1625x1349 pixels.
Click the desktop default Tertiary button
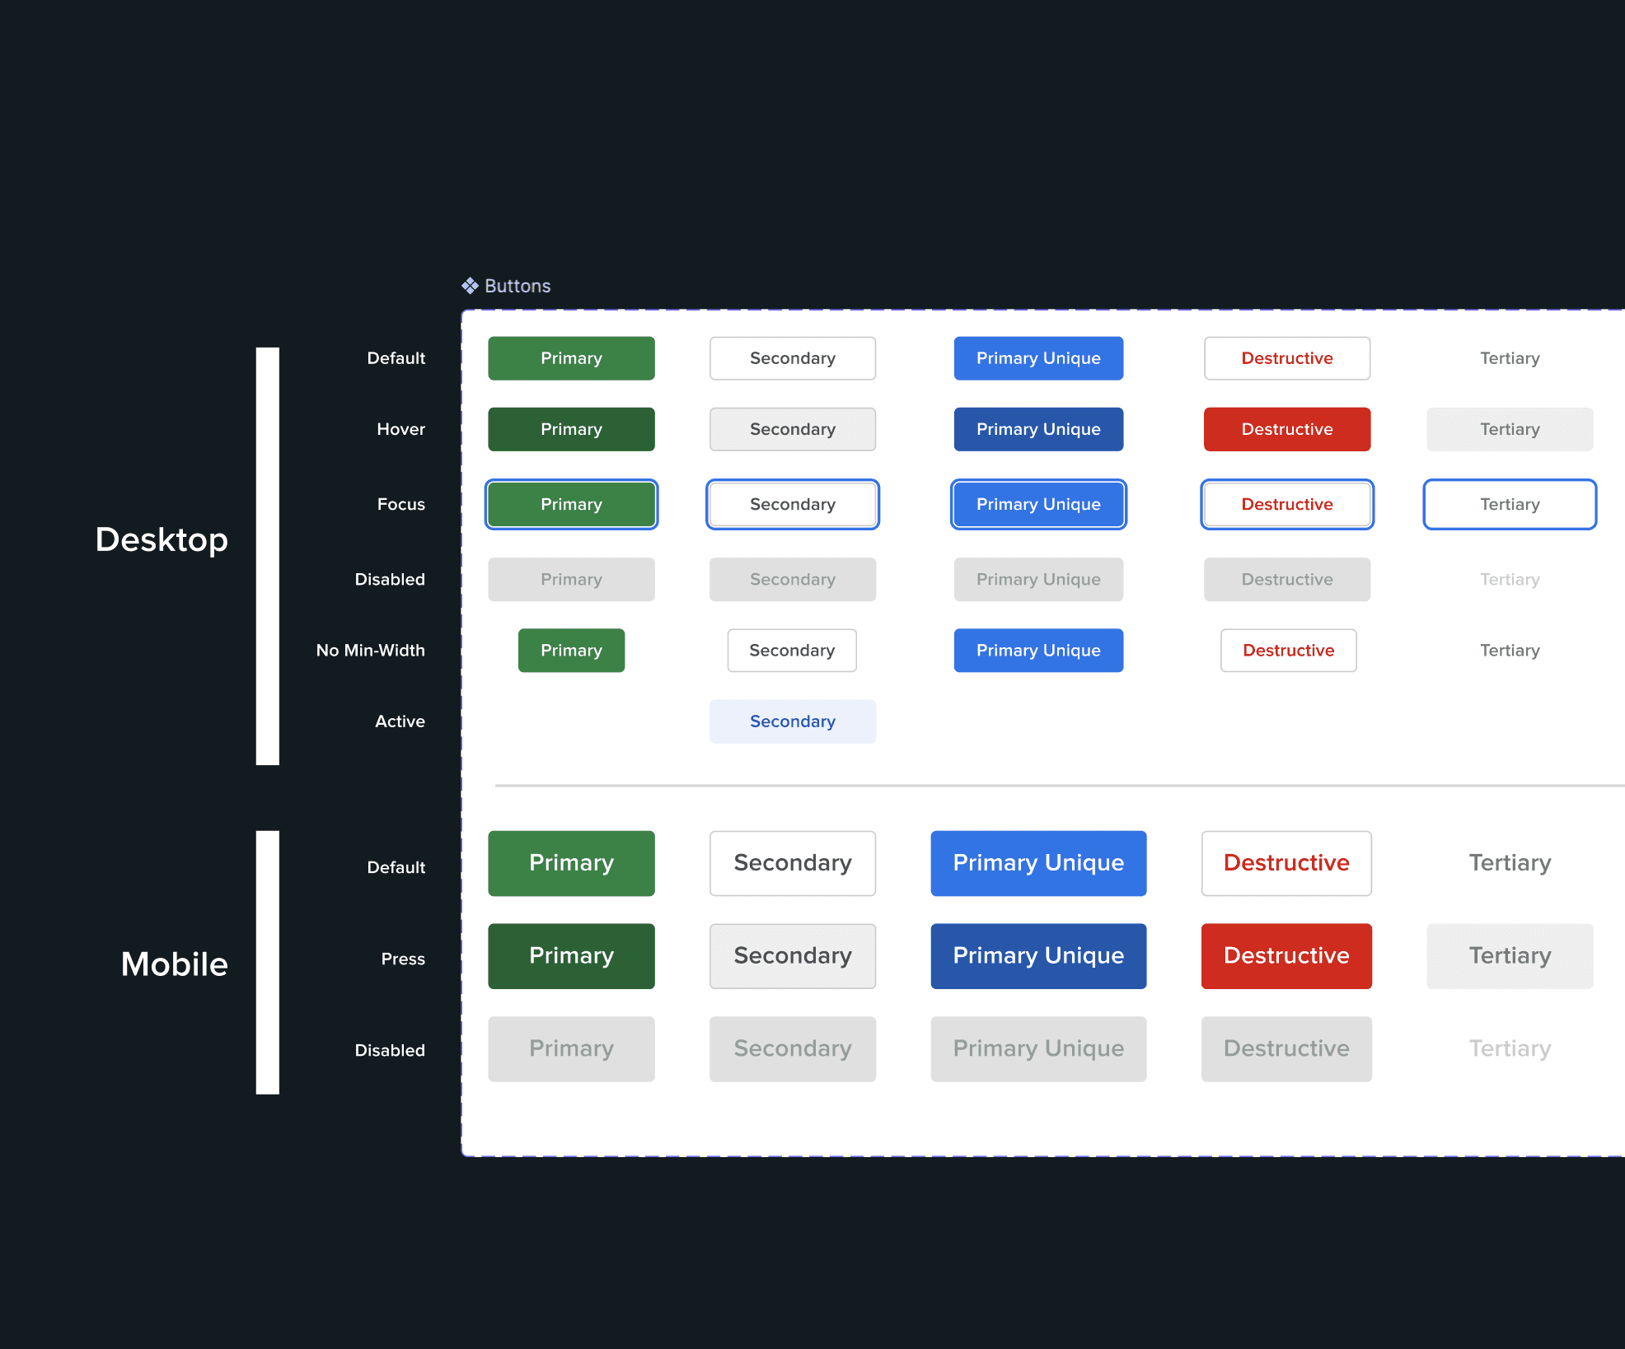click(x=1509, y=358)
